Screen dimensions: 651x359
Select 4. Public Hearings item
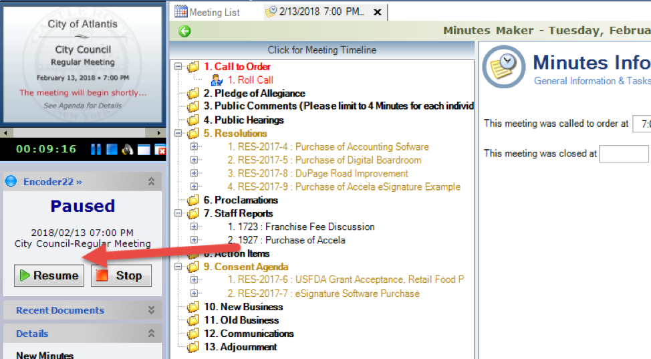(244, 120)
